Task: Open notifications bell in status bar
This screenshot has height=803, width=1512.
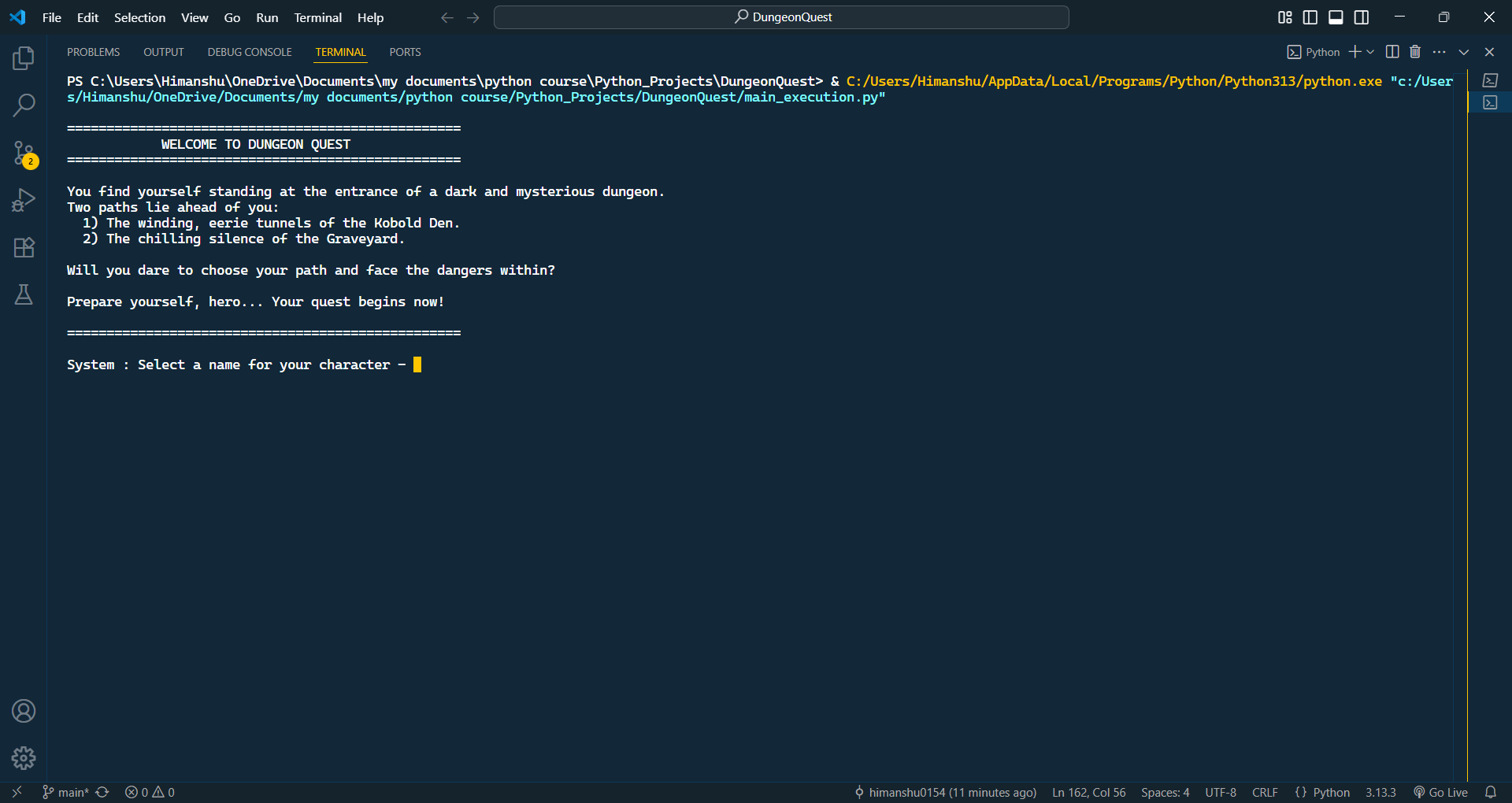Action: 1491,792
